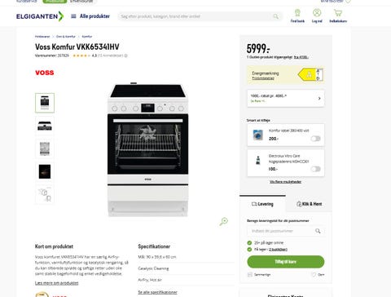
Task: Open the Alle produkter menu
Action: (x=90, y=16)
